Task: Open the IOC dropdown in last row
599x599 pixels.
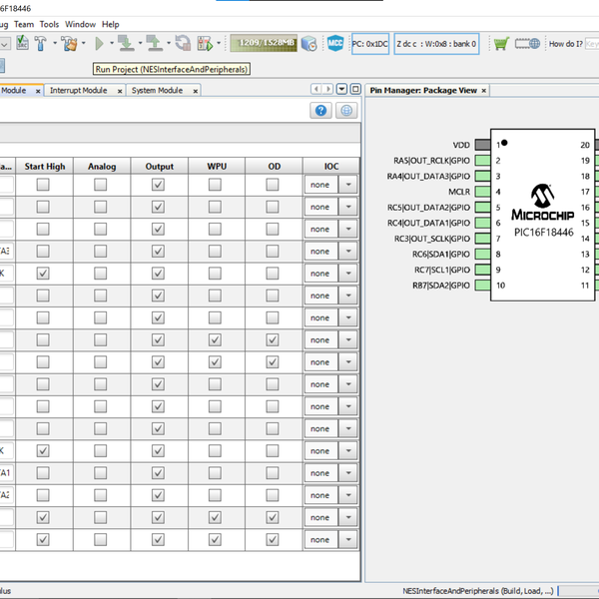Action: (347, 540)
